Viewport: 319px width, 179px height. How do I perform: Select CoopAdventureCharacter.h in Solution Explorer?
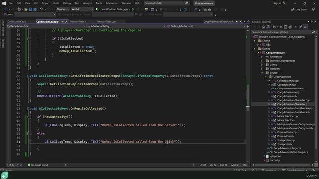tap(292, 104)
